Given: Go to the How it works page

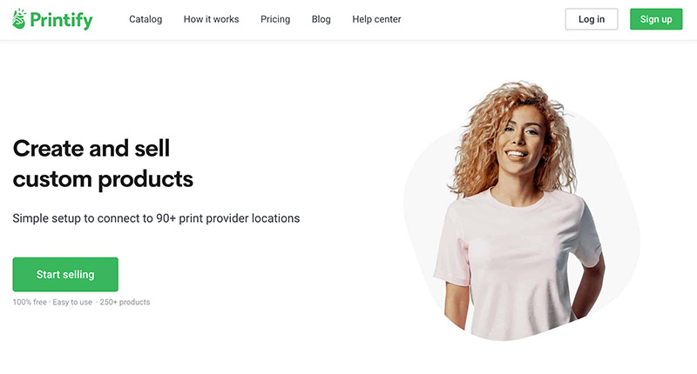Looking at the screenshot, I should 211,19.
